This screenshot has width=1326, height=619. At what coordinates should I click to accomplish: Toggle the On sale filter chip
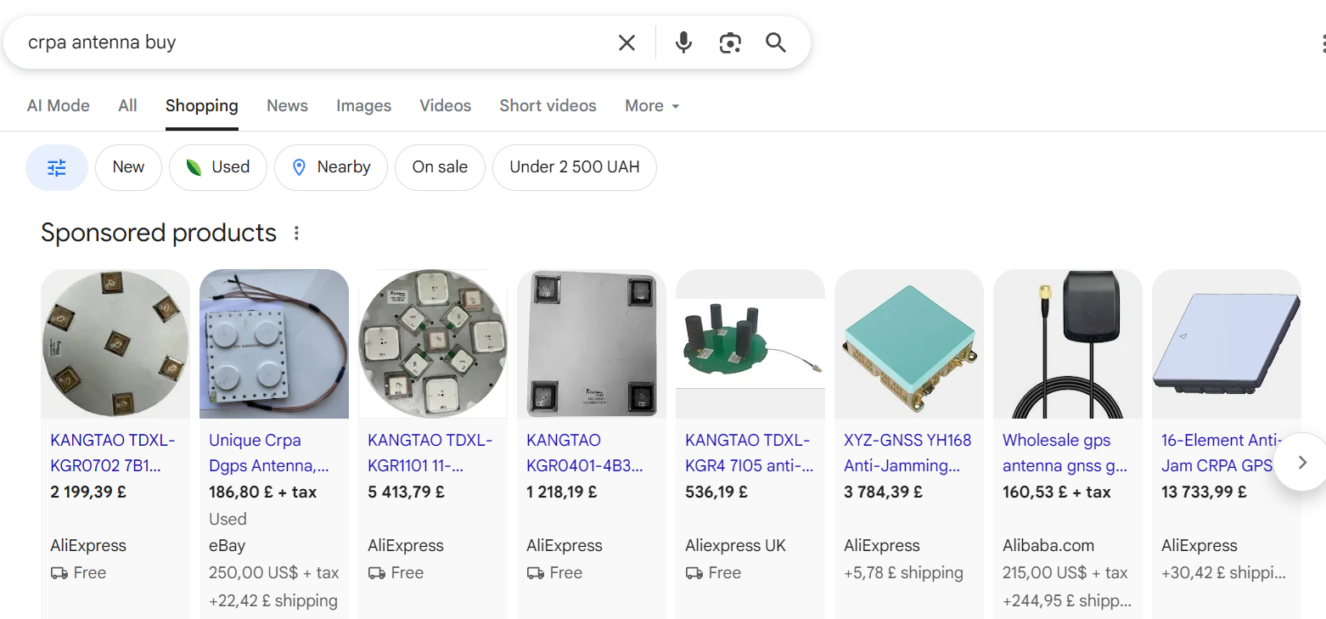(440, 167)
